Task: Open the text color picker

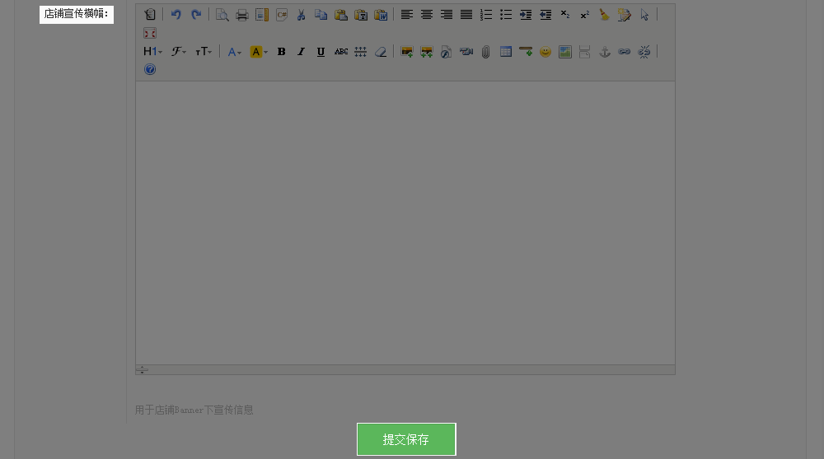Action: tap(235, 52)
